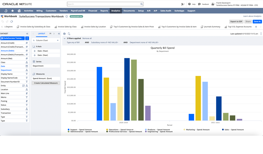Click the refresh icon near the Workbook title
263x154 pixels.
(x=12, y=22)
